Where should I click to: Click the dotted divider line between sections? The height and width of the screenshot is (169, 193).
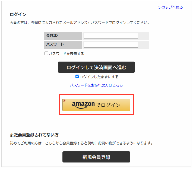click(x=96, y=122)
